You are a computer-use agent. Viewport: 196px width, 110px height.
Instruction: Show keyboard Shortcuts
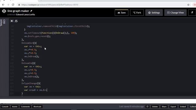[x=37, y=107]
